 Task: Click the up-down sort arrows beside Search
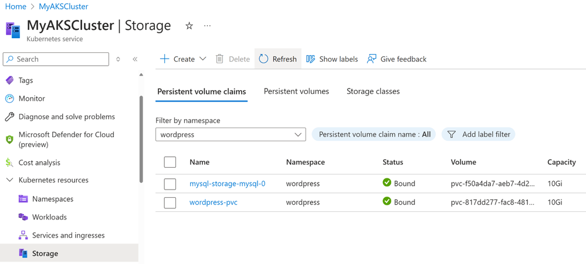click(x=118, y=59)
